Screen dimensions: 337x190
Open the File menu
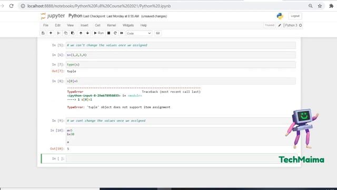pyautogui.click(x=46, y=25)
